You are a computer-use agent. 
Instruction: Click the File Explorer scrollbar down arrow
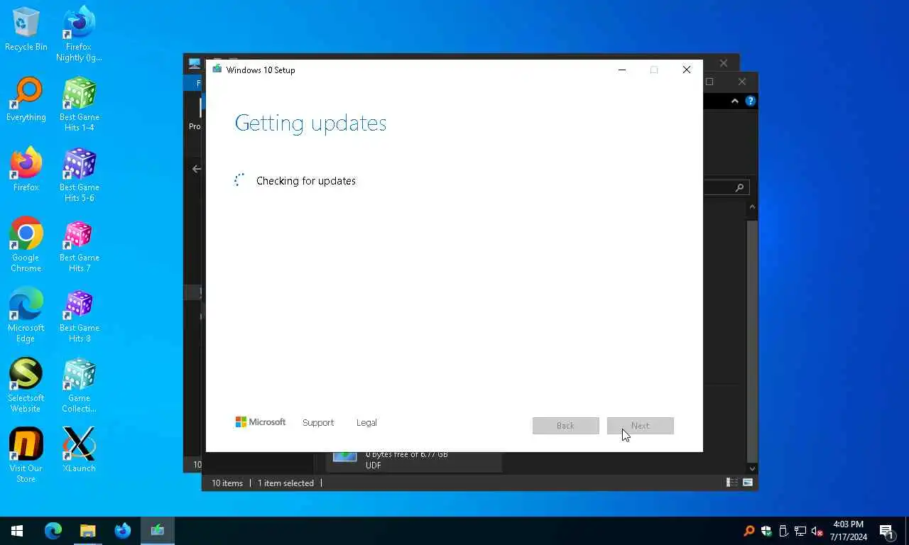[752, 469]
